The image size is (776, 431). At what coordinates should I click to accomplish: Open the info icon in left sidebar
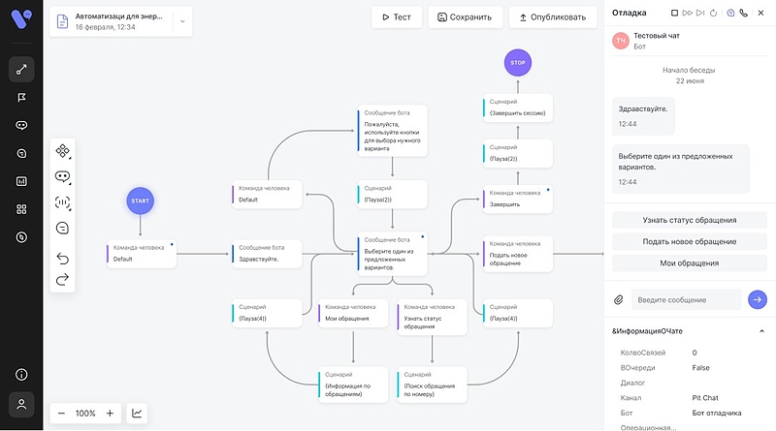(21, 375)
